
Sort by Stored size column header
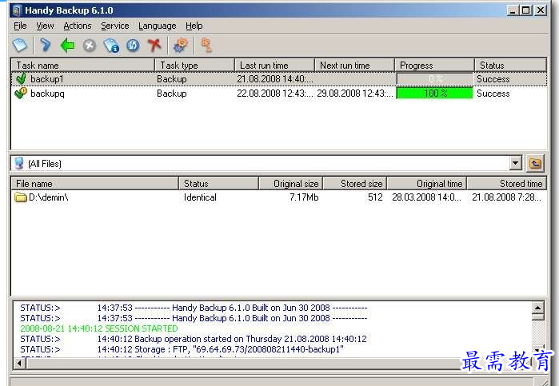coord(355,184)
